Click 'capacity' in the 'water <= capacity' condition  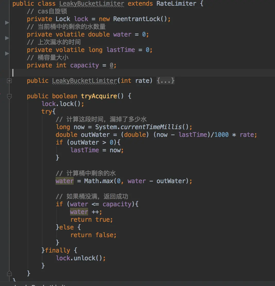pyautogui.click(x=117, y=204)
